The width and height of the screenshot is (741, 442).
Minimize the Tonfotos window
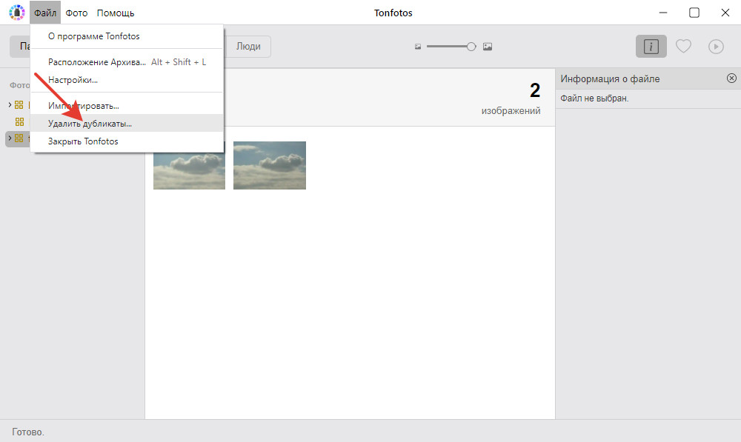click(663, 13)
